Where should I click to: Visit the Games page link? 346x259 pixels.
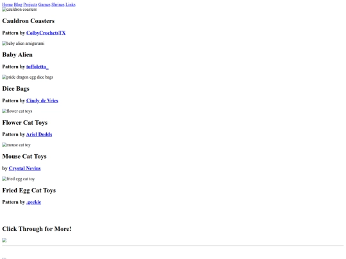pyautogui.click(x=44, y=4)
